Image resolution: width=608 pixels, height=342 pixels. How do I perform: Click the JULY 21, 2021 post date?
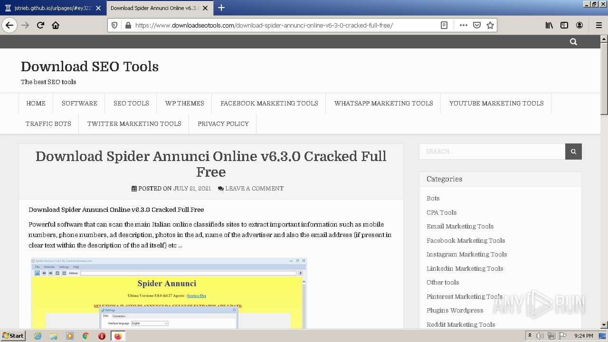point(192,189)
